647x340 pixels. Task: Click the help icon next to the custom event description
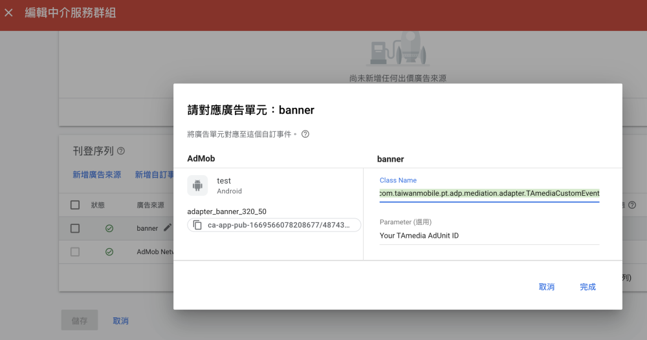point(305,134)
